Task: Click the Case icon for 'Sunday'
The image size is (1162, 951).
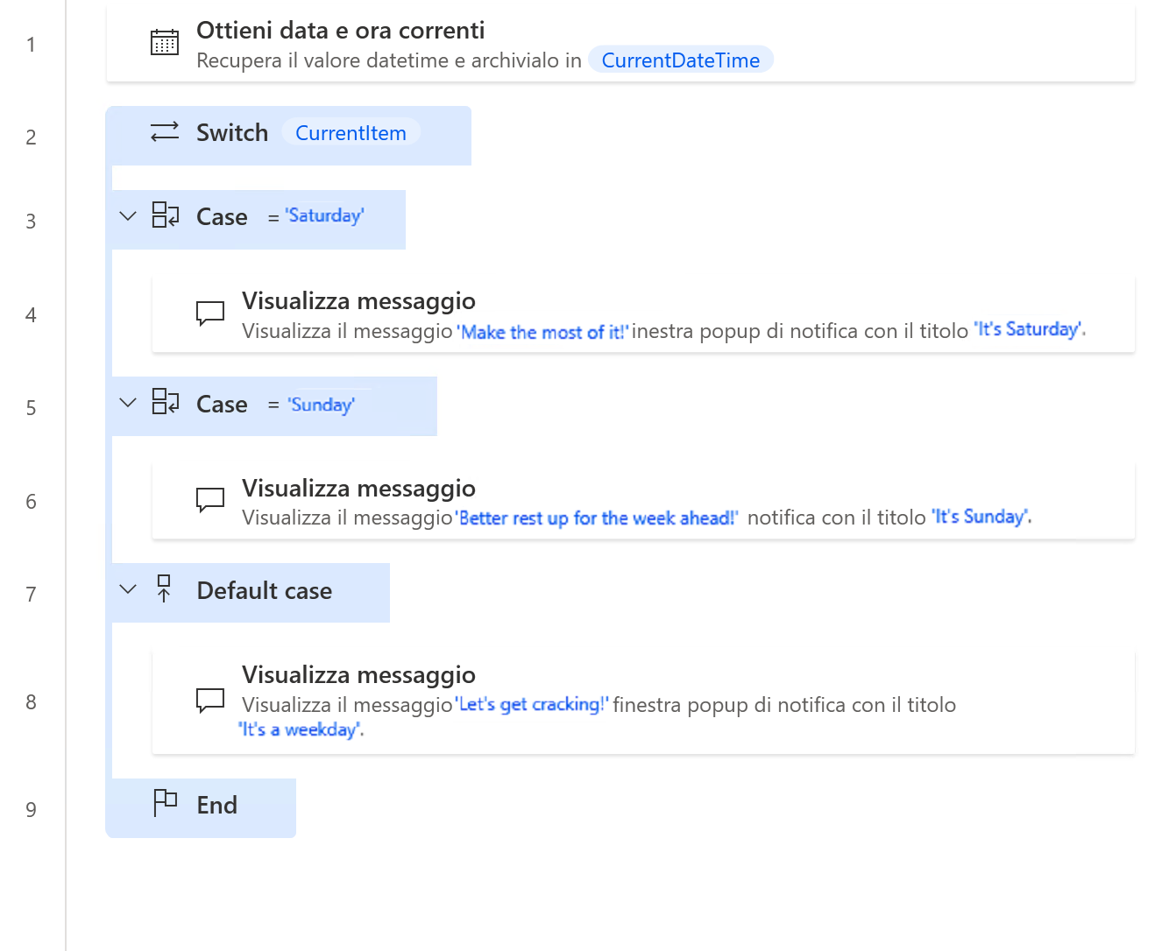Action: (x=165, y=402)
